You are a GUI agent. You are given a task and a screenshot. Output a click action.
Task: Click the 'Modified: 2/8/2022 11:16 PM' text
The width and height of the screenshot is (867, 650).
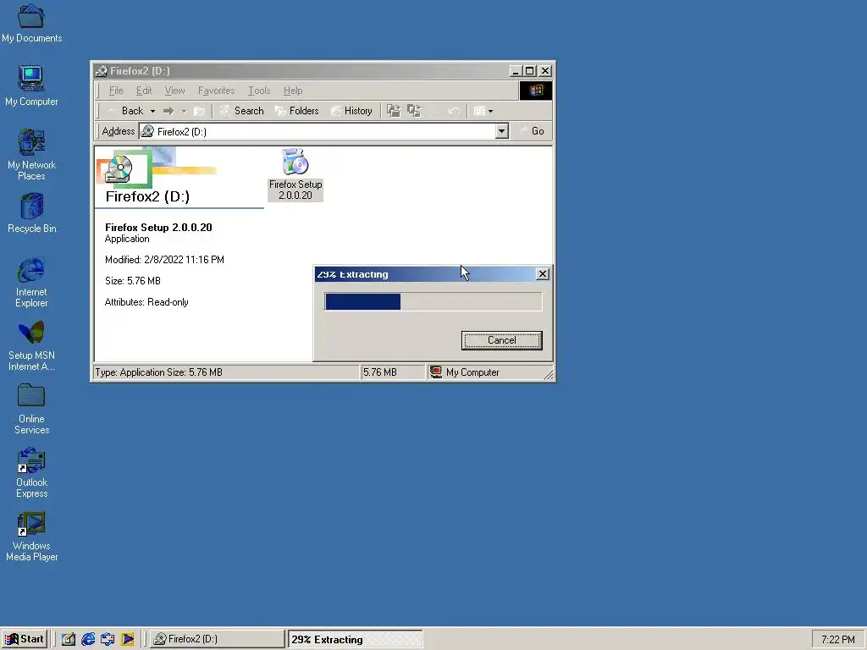(164, 260)
